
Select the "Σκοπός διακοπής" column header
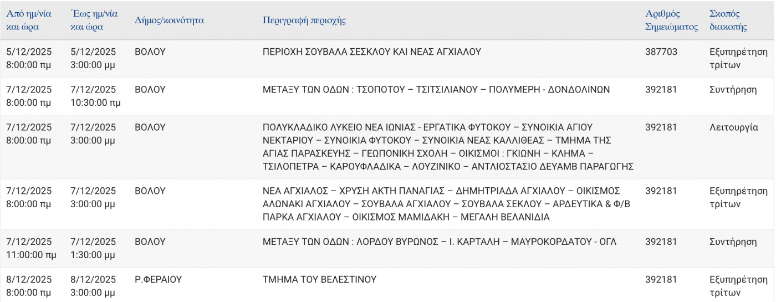pos(728,21)
